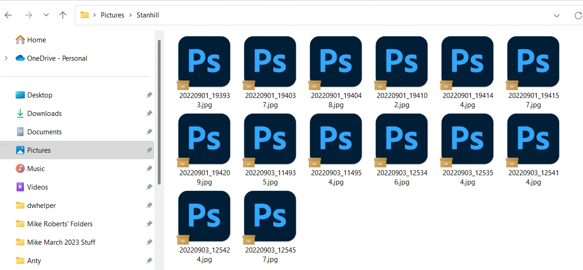
Task: Select Photoshop file 20220901_194037.jpg icon
Action: pos(270,62)
